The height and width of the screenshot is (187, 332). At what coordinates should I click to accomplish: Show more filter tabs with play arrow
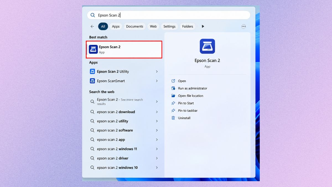203,26
